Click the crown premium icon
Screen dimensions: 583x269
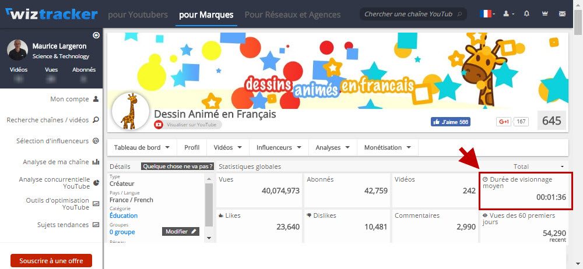[545, 14]
